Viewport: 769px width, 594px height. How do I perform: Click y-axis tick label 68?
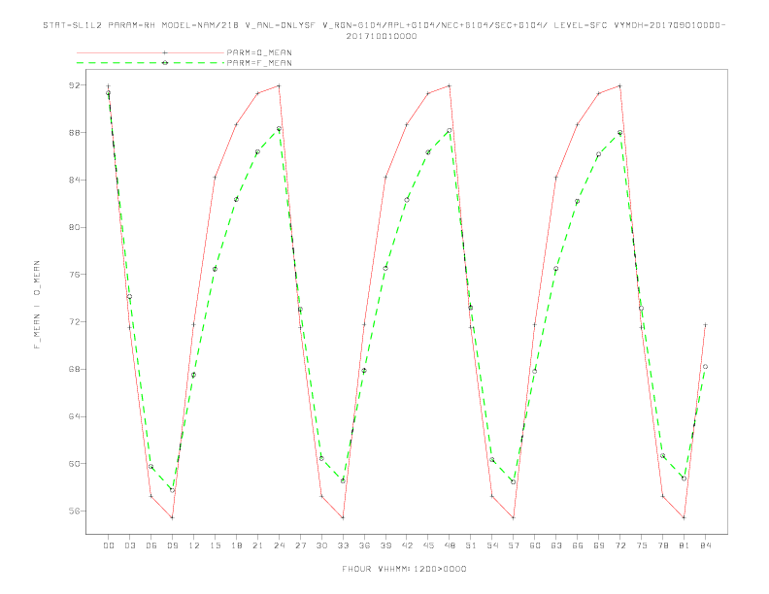coord(75,369)
